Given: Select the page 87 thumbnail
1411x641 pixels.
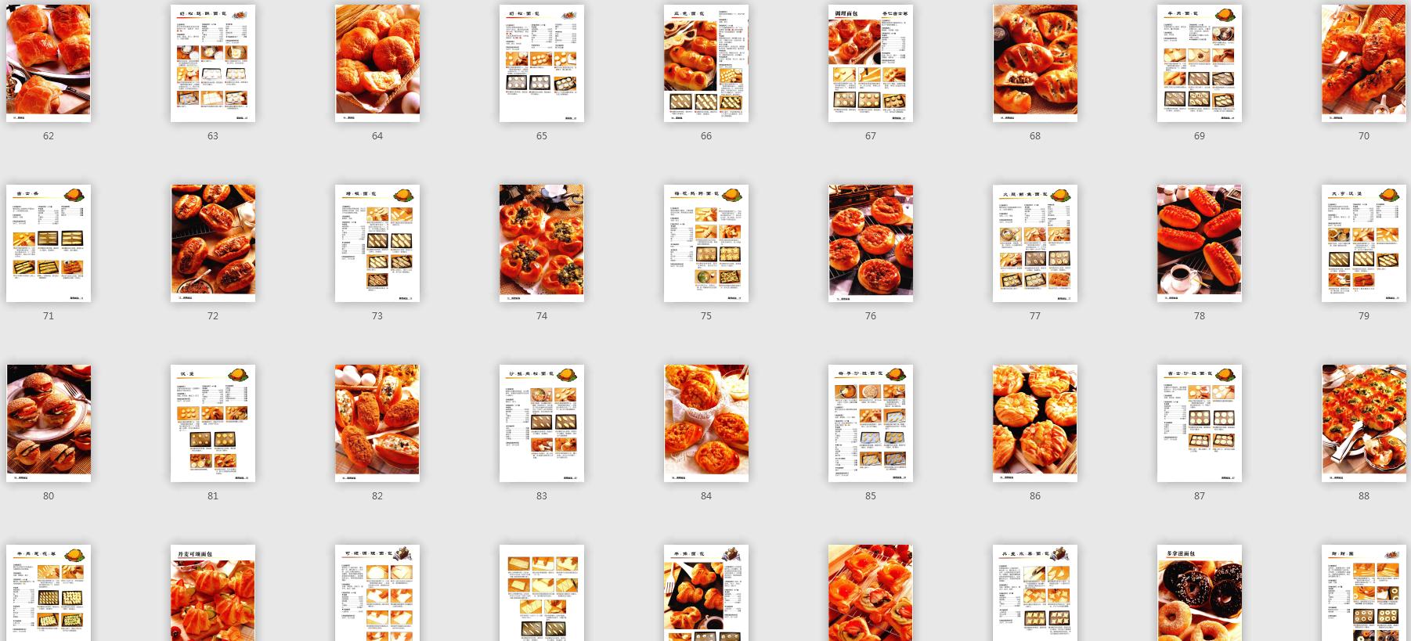Looking at the screenshot, I should click(x=1200, y=423).
